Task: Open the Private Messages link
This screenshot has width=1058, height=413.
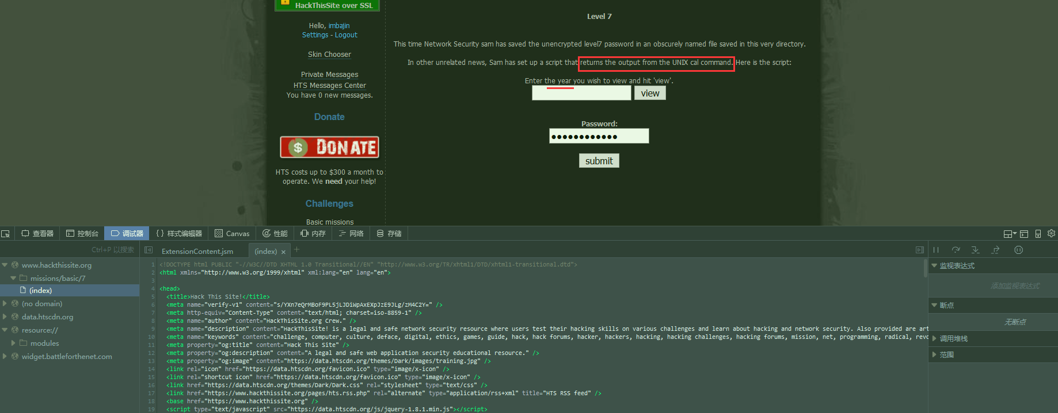Action: pos(329,75)
